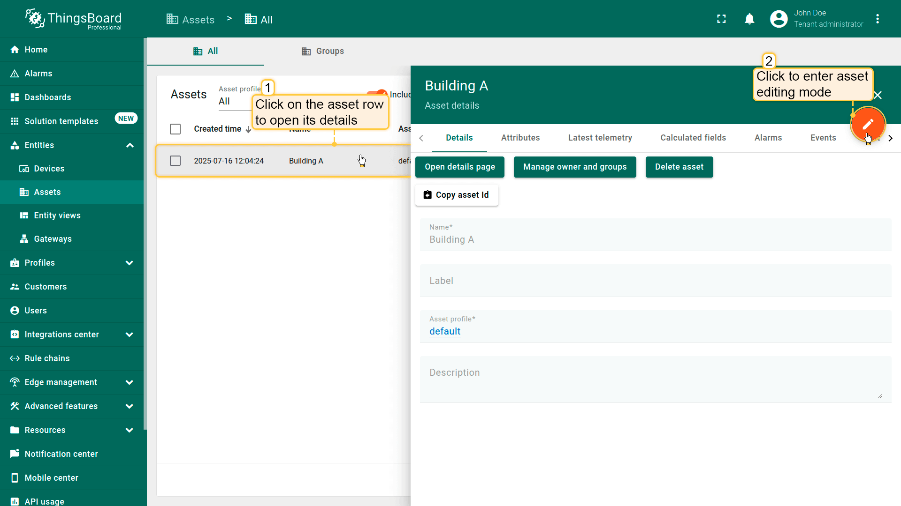The image size is (901, 506).
Task: Select the Building A row checkbox
Action: click(175, 161)
